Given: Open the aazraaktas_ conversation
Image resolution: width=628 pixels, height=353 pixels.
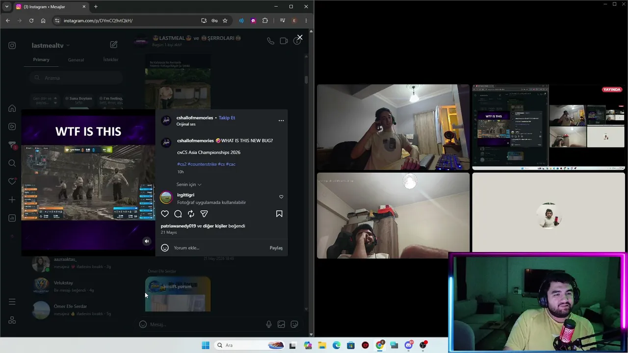Looking at the screenshot, I should click(x=76, y=263).
